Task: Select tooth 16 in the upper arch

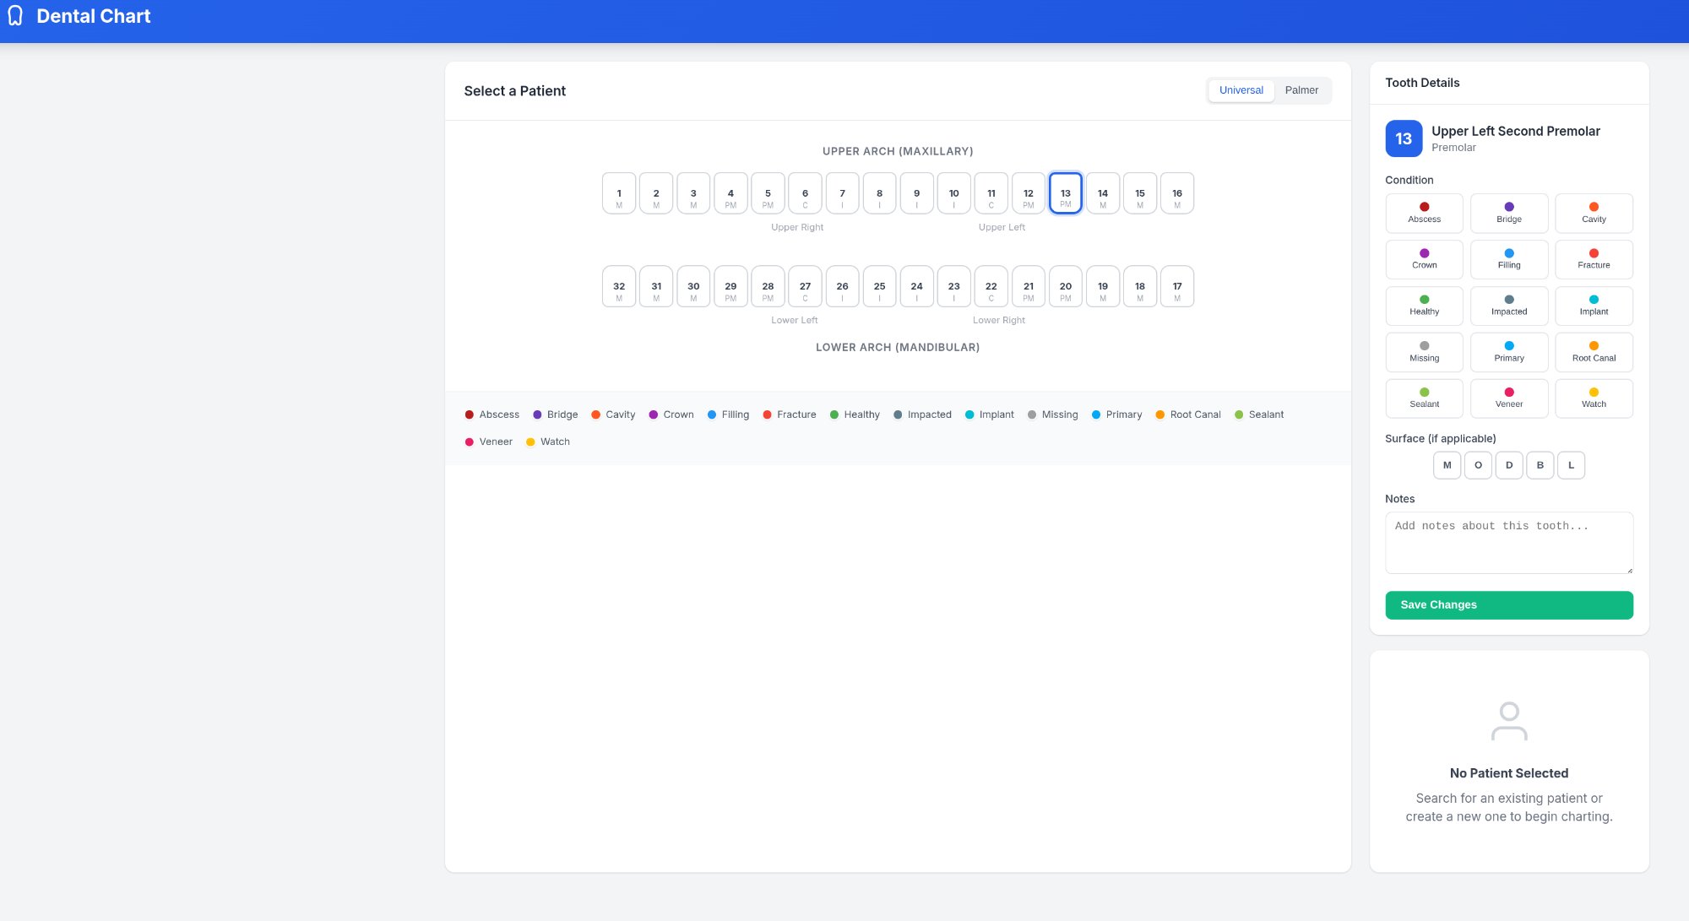Action: pyautogui.click(x=1176, y=193)
